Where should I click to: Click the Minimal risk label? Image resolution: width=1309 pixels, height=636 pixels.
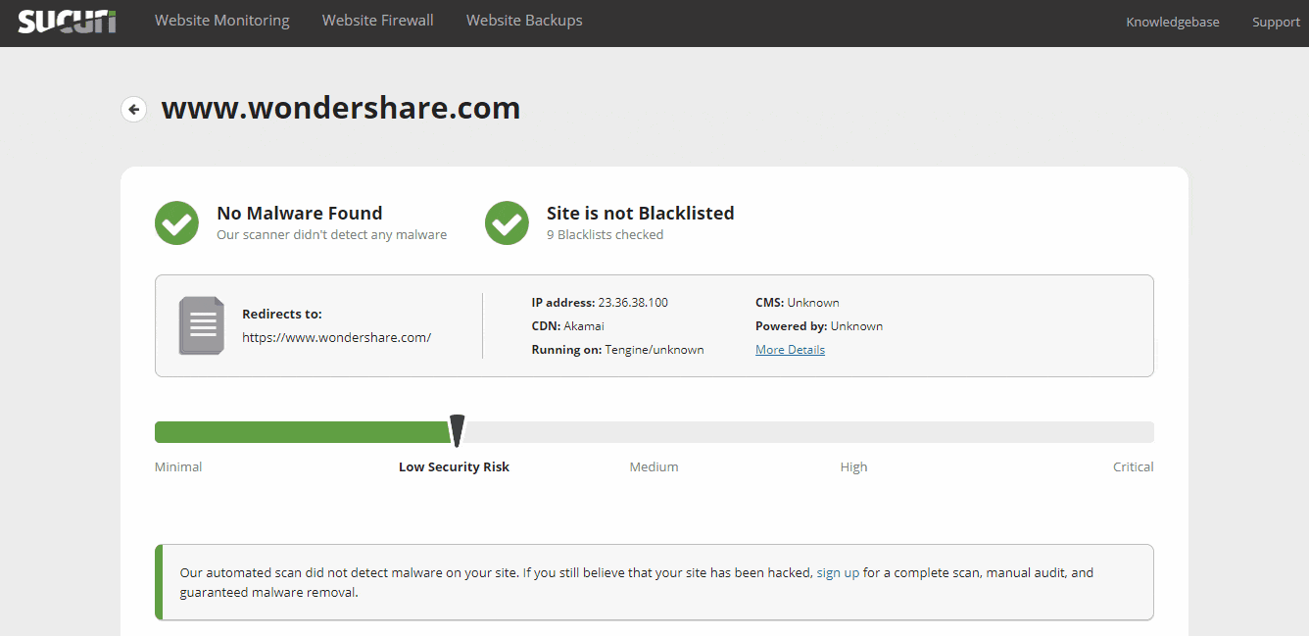click(x=178, y=467)
